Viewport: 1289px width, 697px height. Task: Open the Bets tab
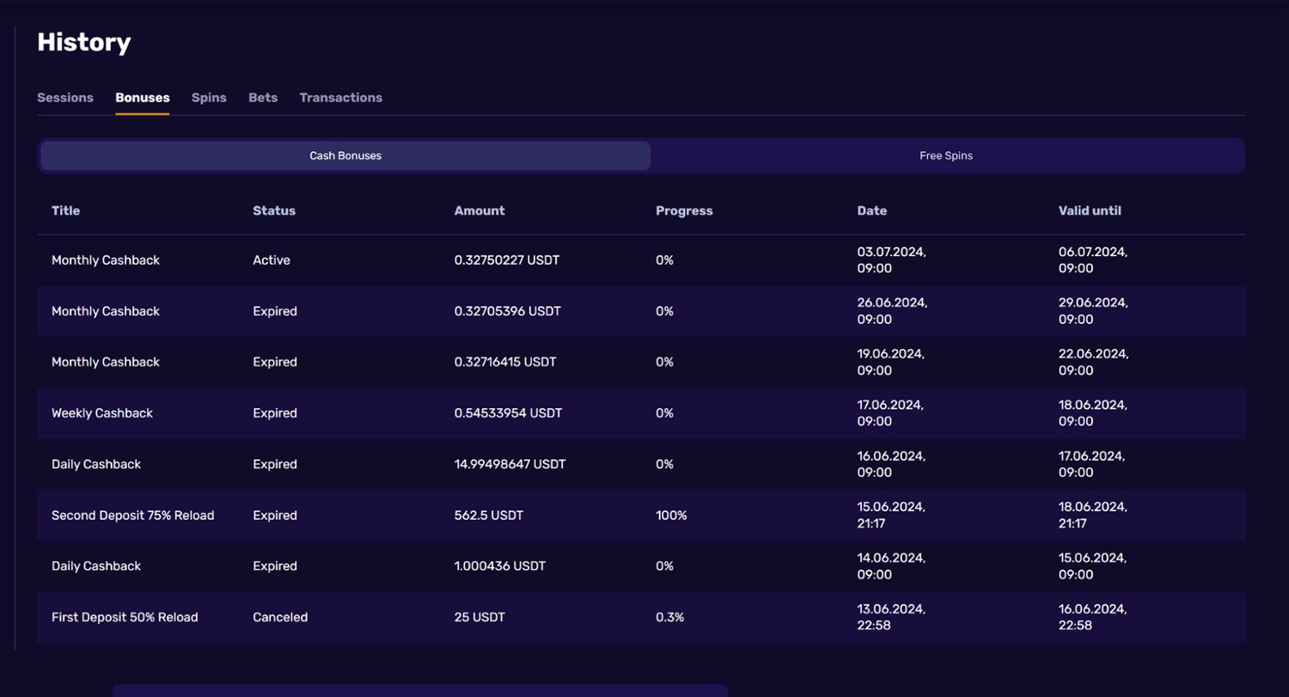click(x=263, y=98)
